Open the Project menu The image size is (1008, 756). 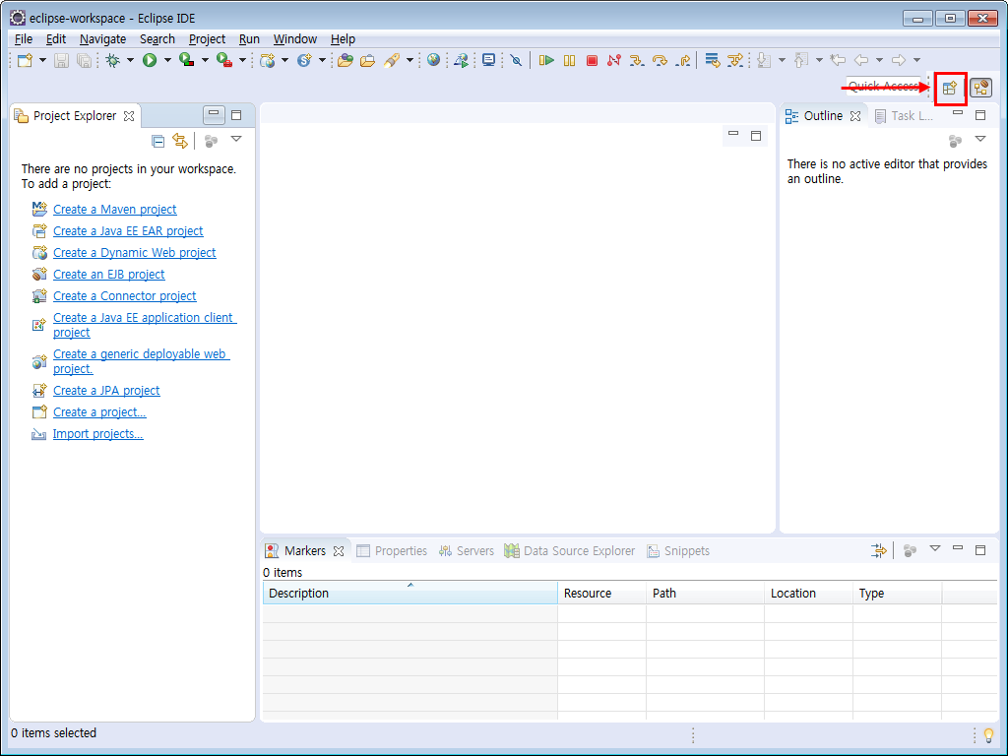coord(207,39)
